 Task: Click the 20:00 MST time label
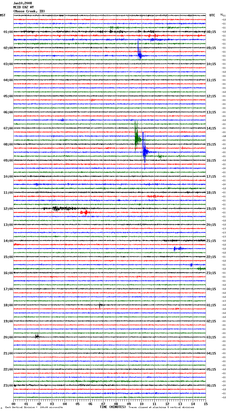[x=8, y=337]
